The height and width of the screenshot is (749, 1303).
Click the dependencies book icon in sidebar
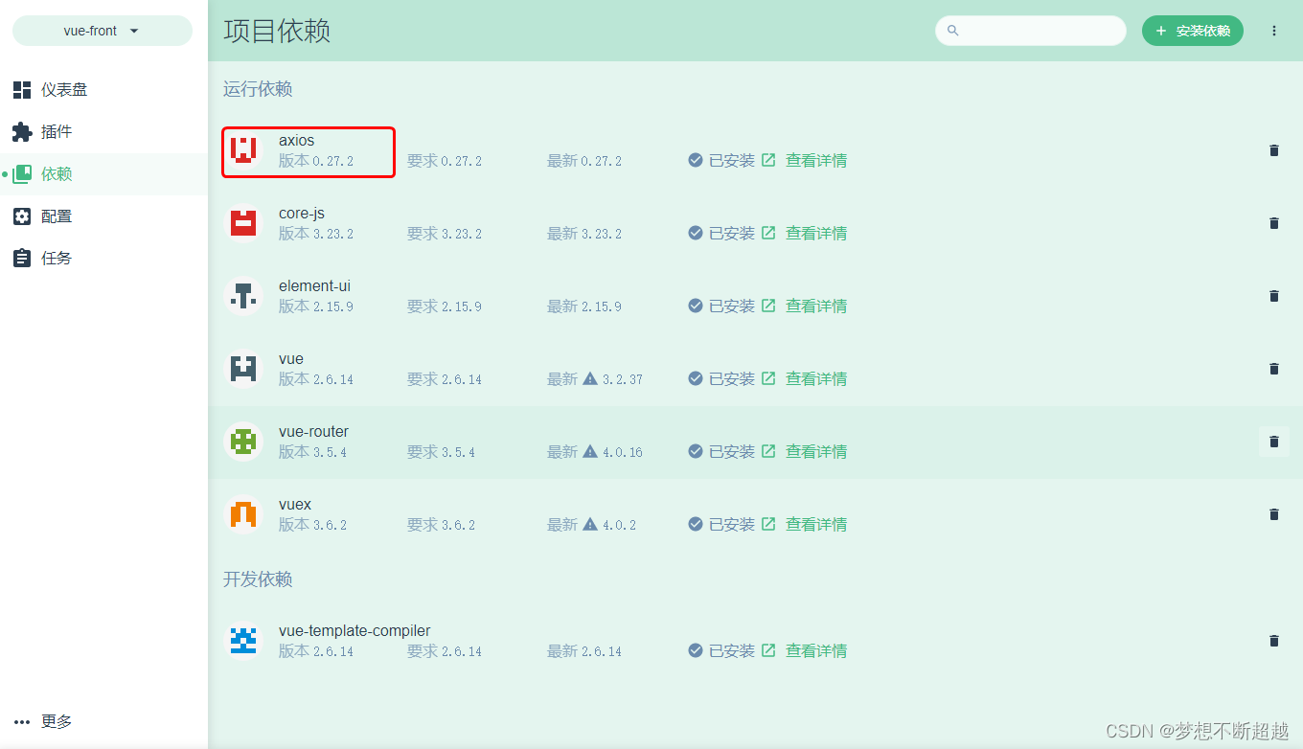22,174
